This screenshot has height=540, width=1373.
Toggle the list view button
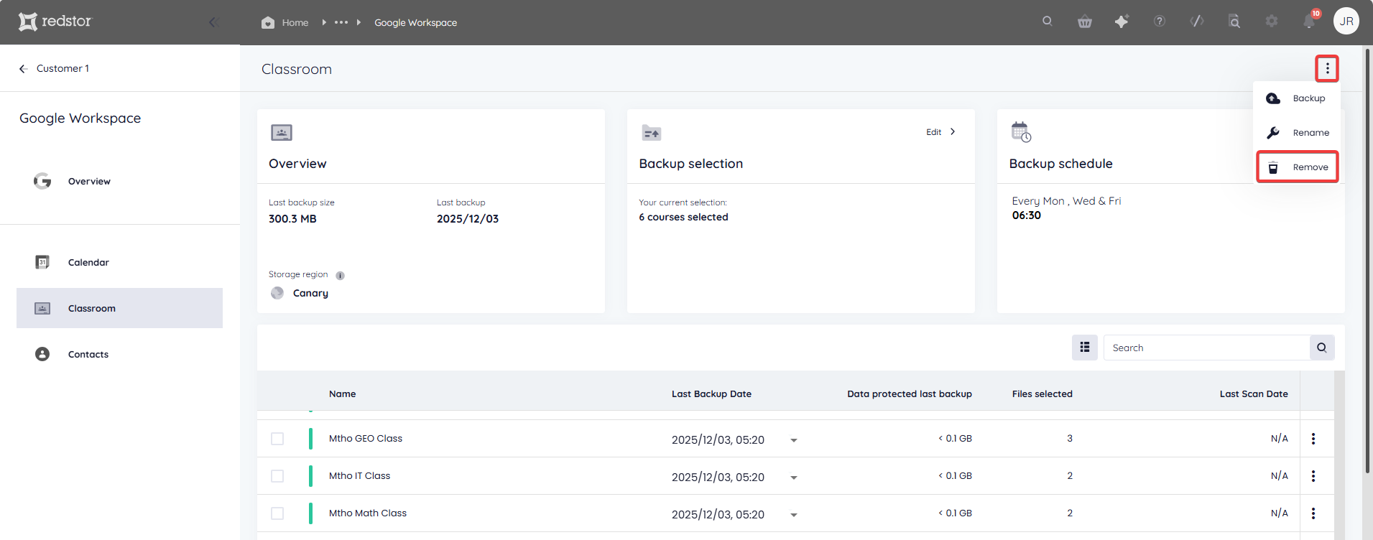coord(1085,348)
